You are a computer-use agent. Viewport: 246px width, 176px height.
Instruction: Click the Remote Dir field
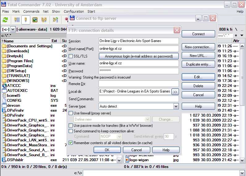pos(139,84)
